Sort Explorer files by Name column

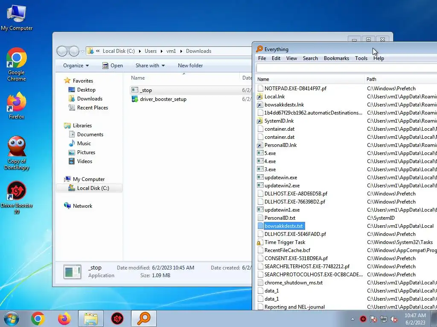184,78
